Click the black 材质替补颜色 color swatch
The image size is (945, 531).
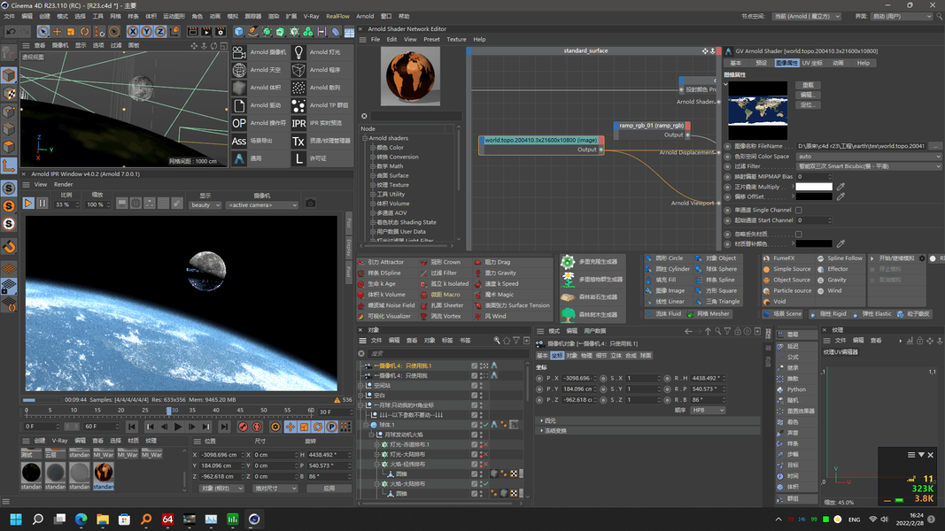point(814,244)
